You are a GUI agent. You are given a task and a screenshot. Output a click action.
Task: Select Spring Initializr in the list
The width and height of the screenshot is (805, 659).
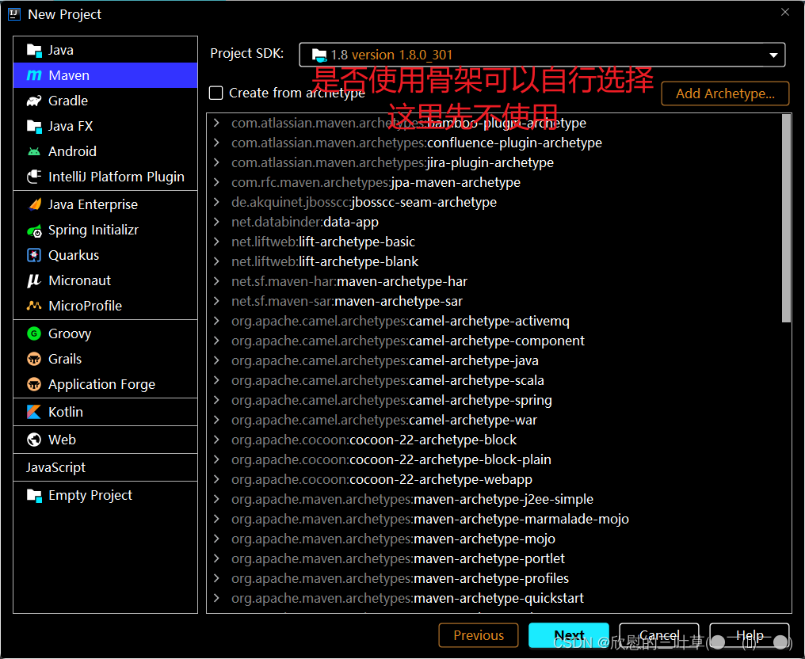tap(105, 230)
